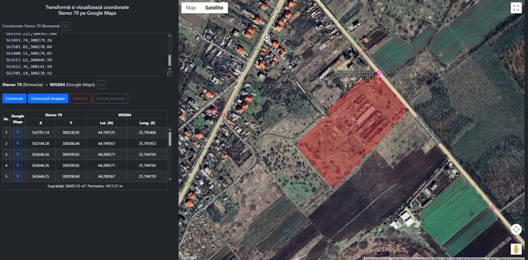
Task: Select coordinate line 563493.74,300279.26
Action: pos(29,40)
